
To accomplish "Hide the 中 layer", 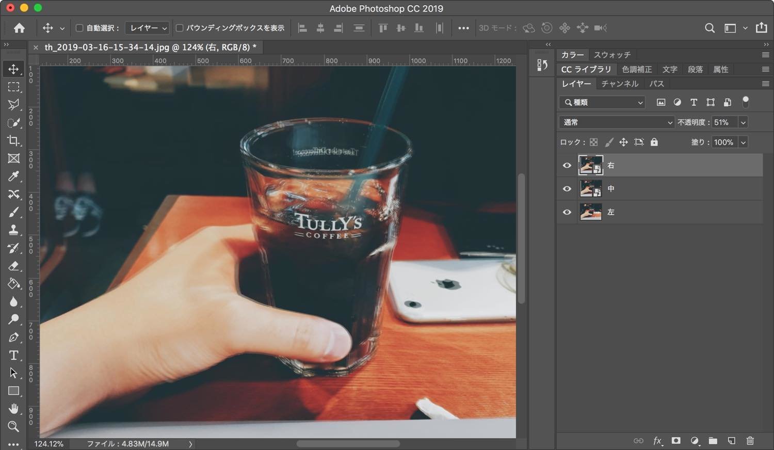I will pos(567,189).
